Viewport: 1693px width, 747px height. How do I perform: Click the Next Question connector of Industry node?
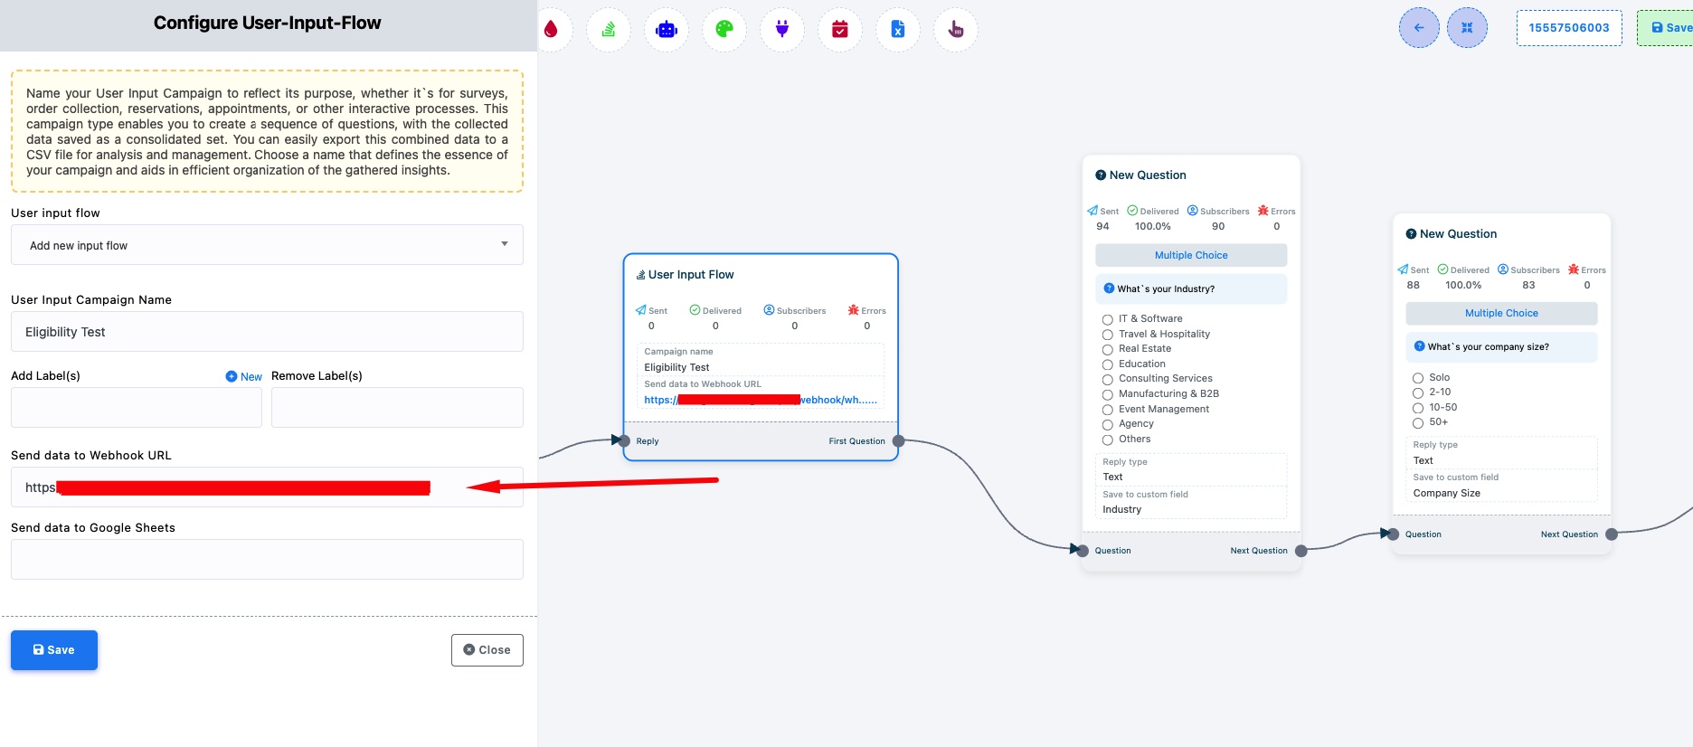click(1300, 551)
